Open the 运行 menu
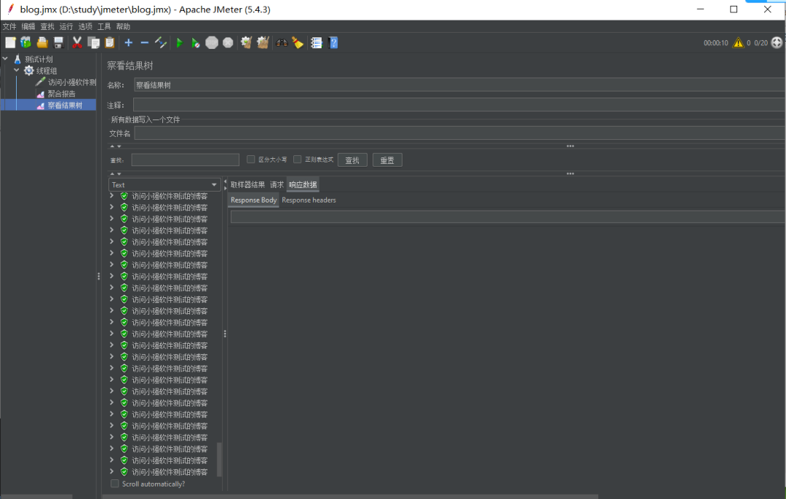Image resolution: width=786 pixels, height=499 pixels. pos(66,26)
